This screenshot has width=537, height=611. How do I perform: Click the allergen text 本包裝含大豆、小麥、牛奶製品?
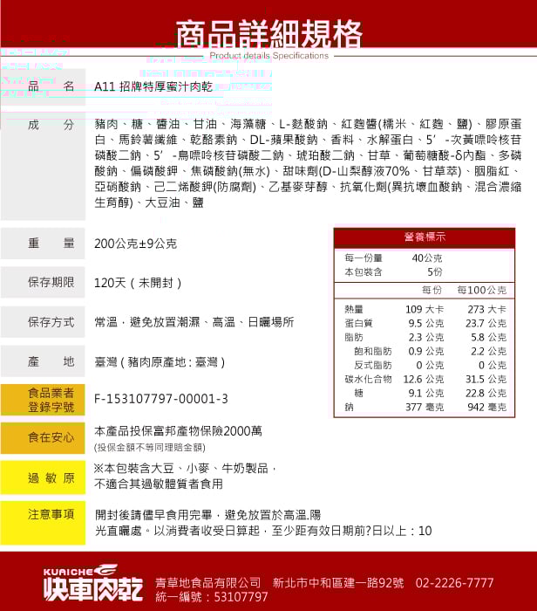[185, 469]
